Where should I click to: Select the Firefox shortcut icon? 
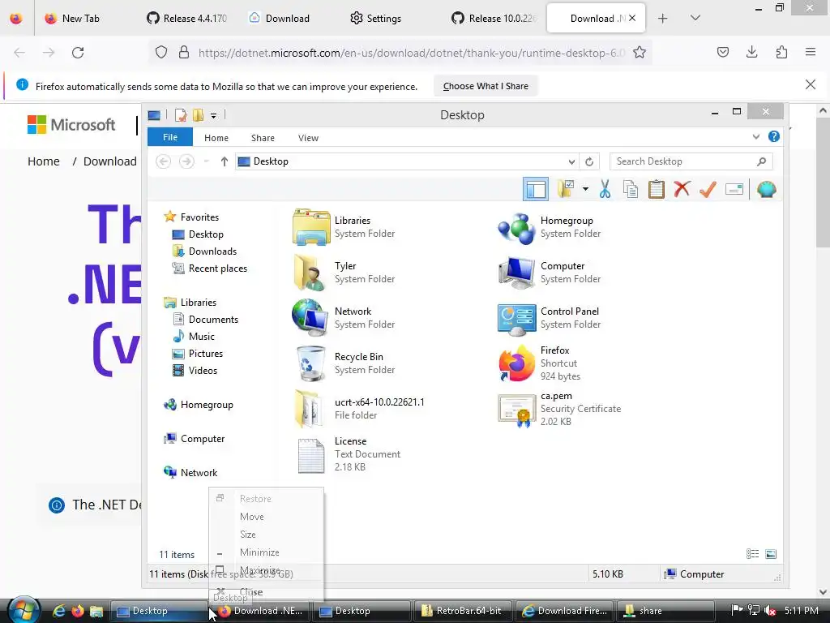point(516,363)
